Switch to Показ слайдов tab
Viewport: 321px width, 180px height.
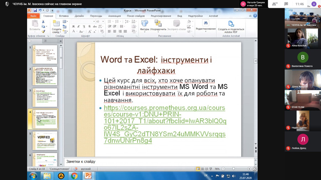pyautogui.click(x=136, y=16)
